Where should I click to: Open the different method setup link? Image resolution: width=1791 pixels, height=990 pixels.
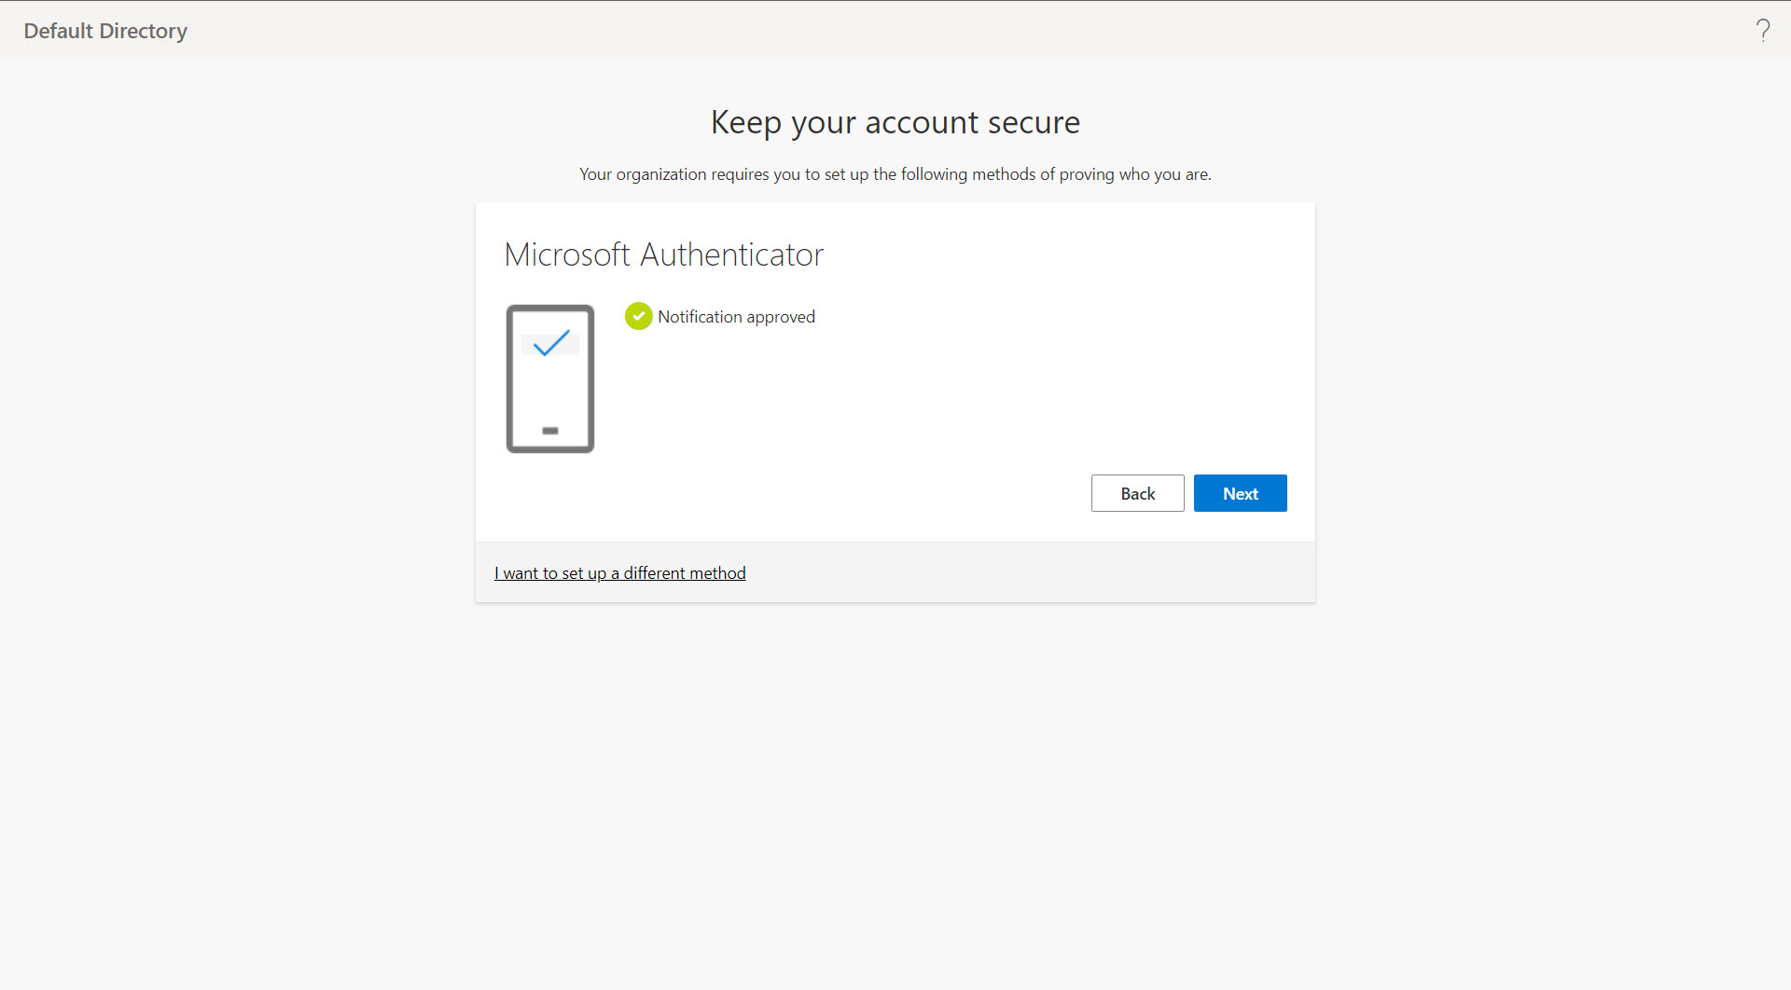620,573
